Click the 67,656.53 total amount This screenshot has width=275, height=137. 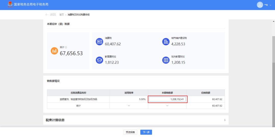[x=71, y=53]
